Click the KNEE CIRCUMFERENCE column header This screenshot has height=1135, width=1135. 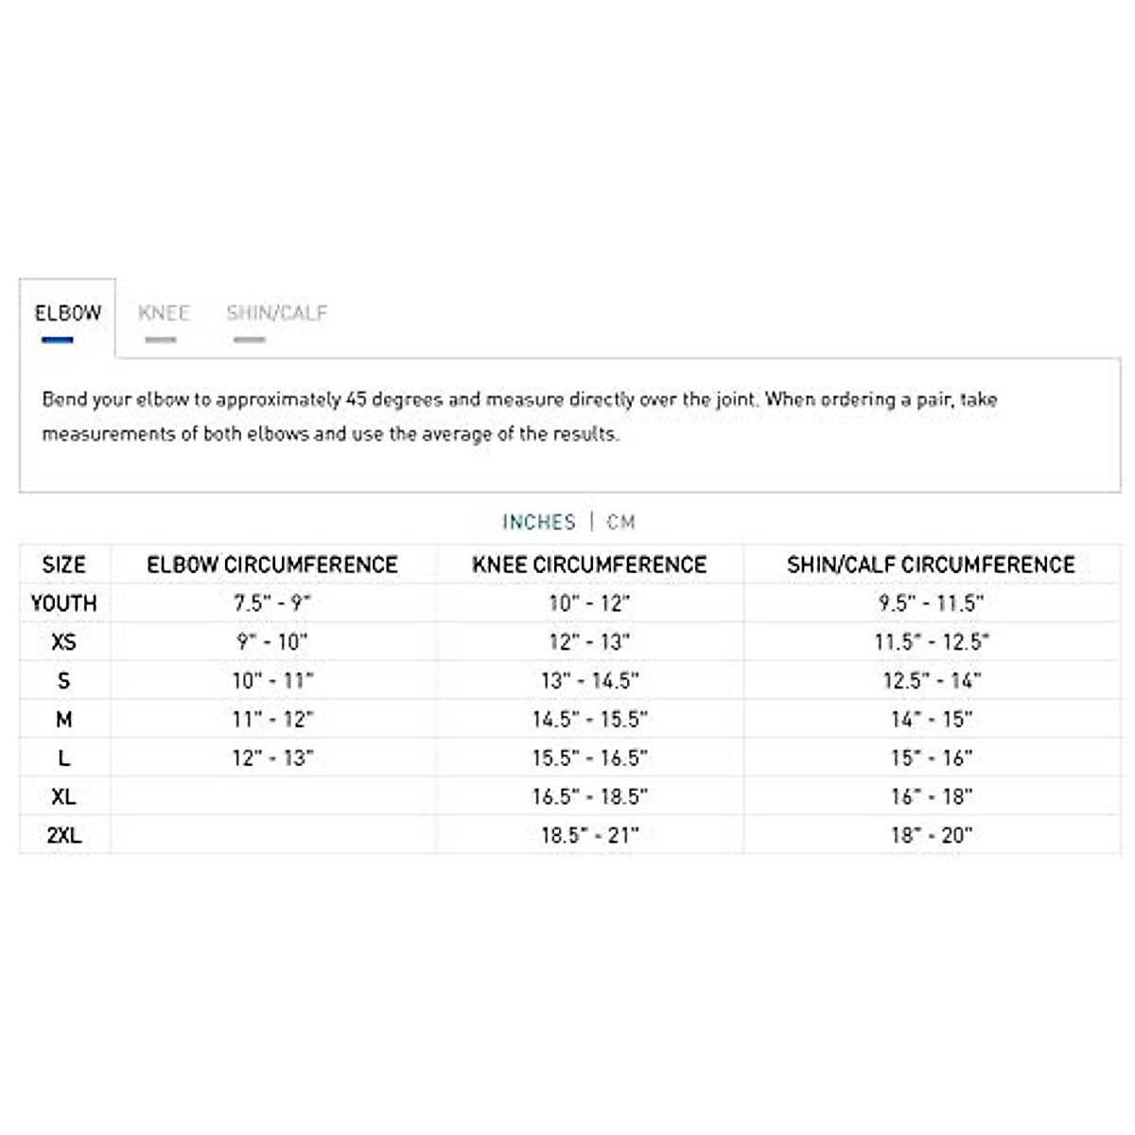click(x=589, y=565)
